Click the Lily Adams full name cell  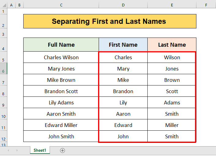coord(61,103)
